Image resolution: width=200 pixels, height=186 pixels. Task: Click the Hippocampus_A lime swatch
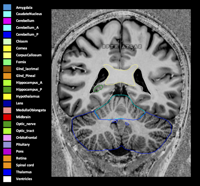(7, 83)
